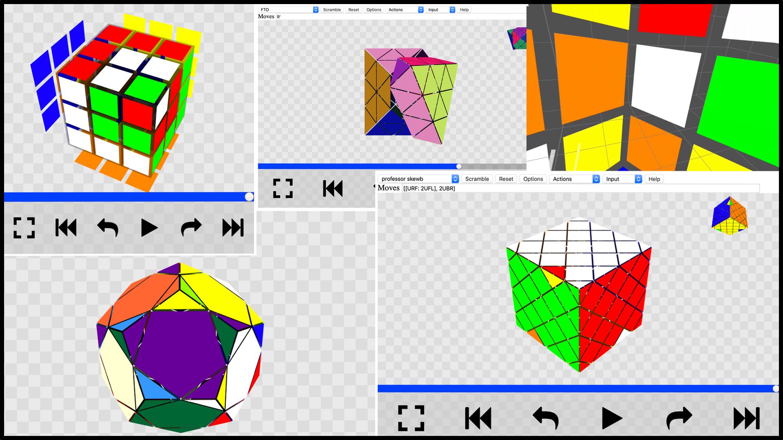
Task: Click the FTO timeline slider handle
Action: pyautogui.click(x=459, y=166)
